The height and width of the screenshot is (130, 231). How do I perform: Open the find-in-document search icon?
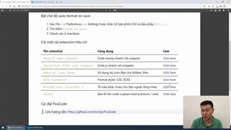tap(10, 10)
